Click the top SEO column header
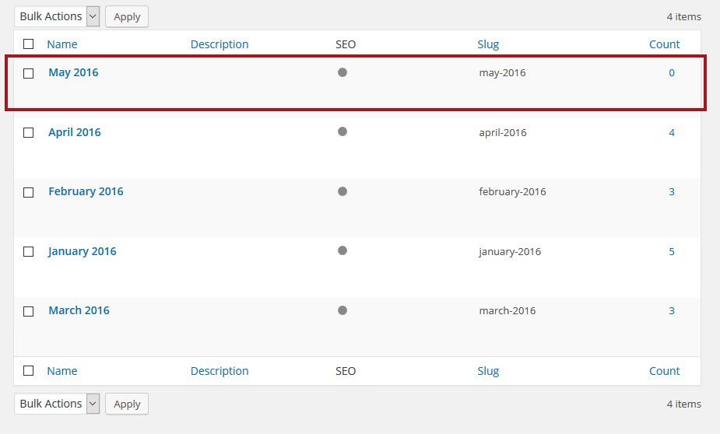This screenshot has height=434, width=720. (x=346, y=44)
